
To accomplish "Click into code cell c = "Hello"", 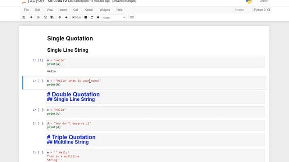I will click(155, 112).
